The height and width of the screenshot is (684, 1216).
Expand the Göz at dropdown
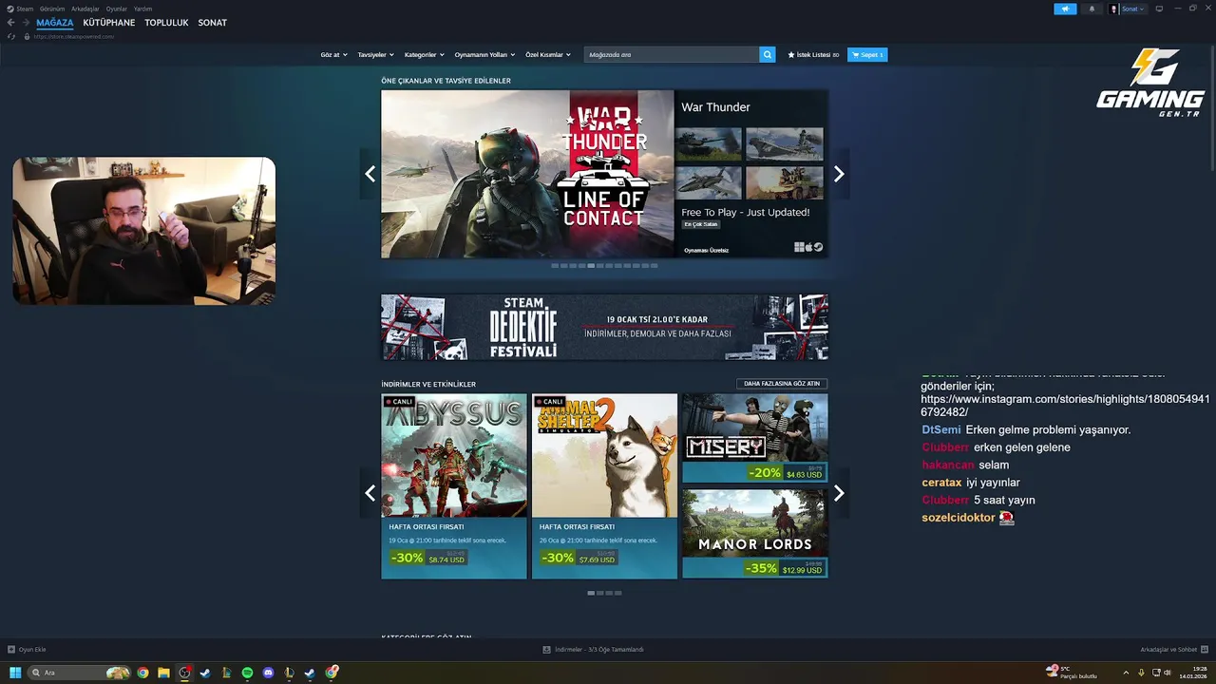pos(333,55)
